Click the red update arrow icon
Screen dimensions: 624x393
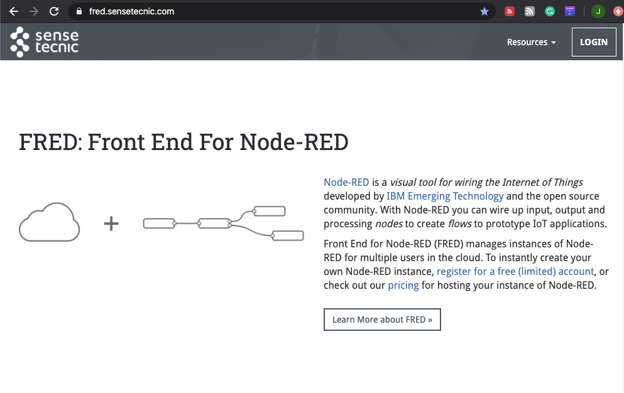(x=618, y=11)
